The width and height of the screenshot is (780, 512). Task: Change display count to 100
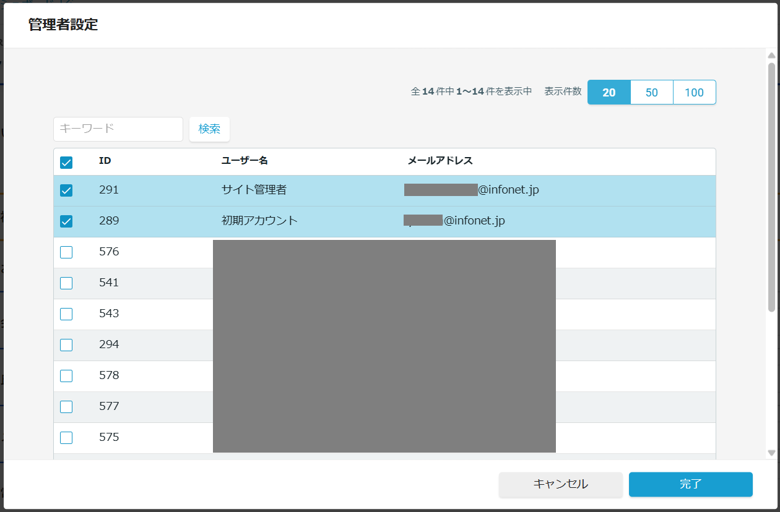pyautogui.click(x=694, y=92)
